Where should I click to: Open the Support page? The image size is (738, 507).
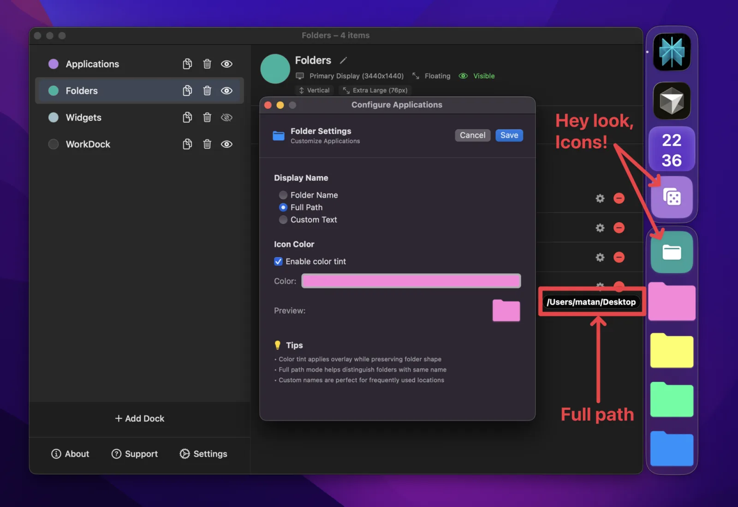point(135,454)
